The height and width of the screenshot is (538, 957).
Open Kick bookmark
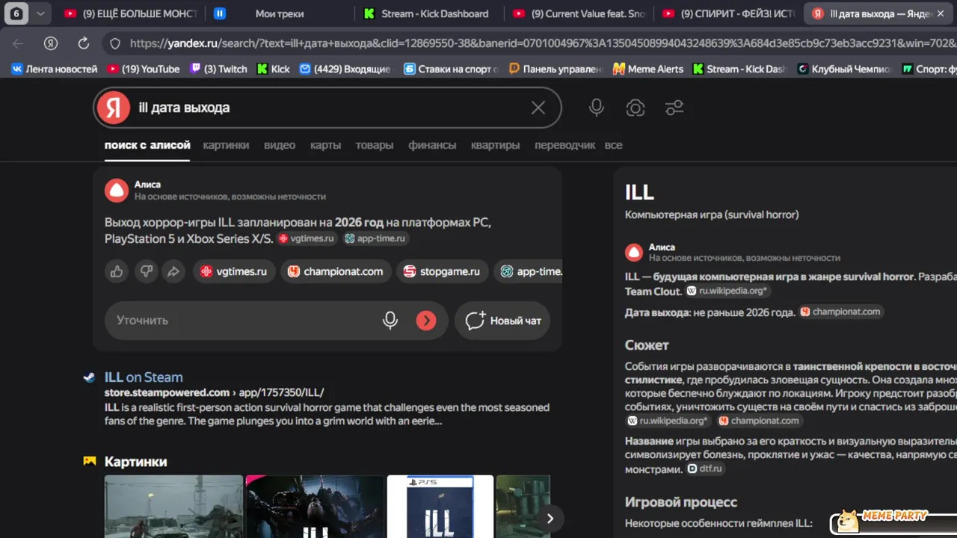pyautogui.click(x=273, y=69)
